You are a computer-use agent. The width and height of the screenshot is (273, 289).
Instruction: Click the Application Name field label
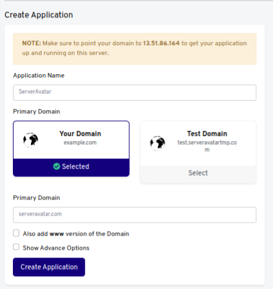point(39,75)
